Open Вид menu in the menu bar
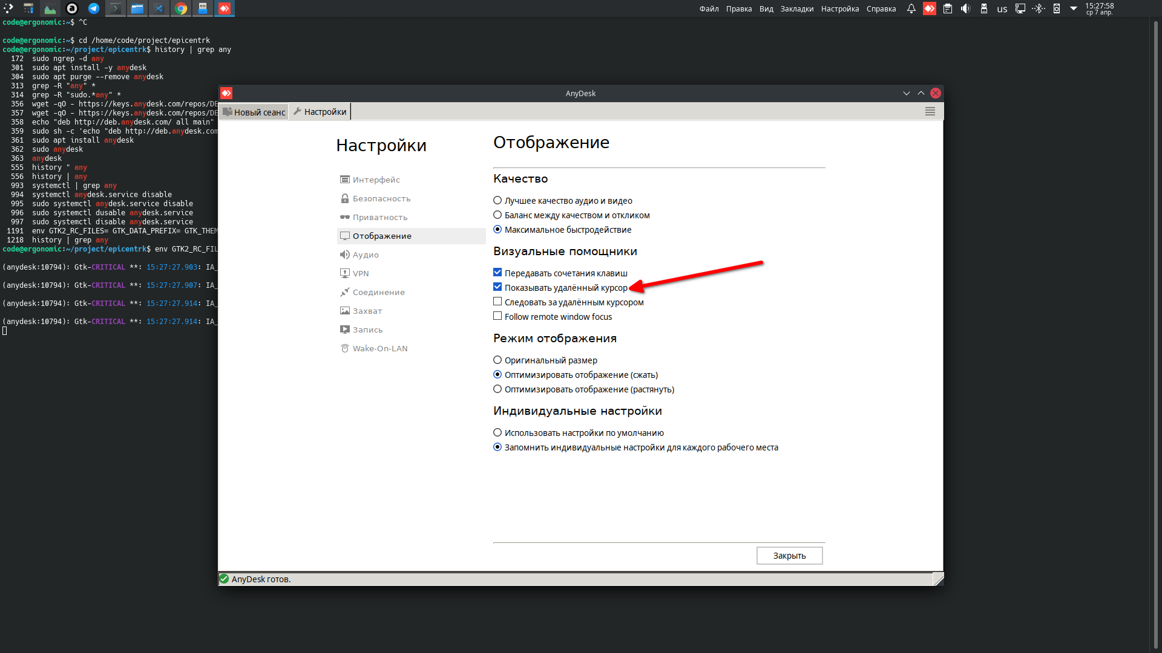This screenshot has height=653, width=1162. pos(766,8)
